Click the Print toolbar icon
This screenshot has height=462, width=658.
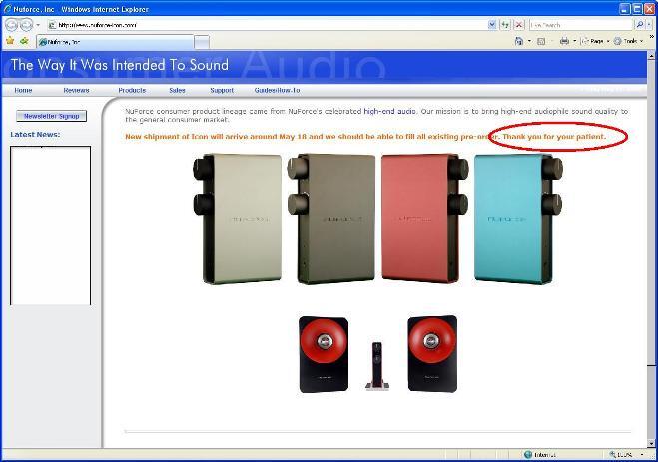click(564, 41)
